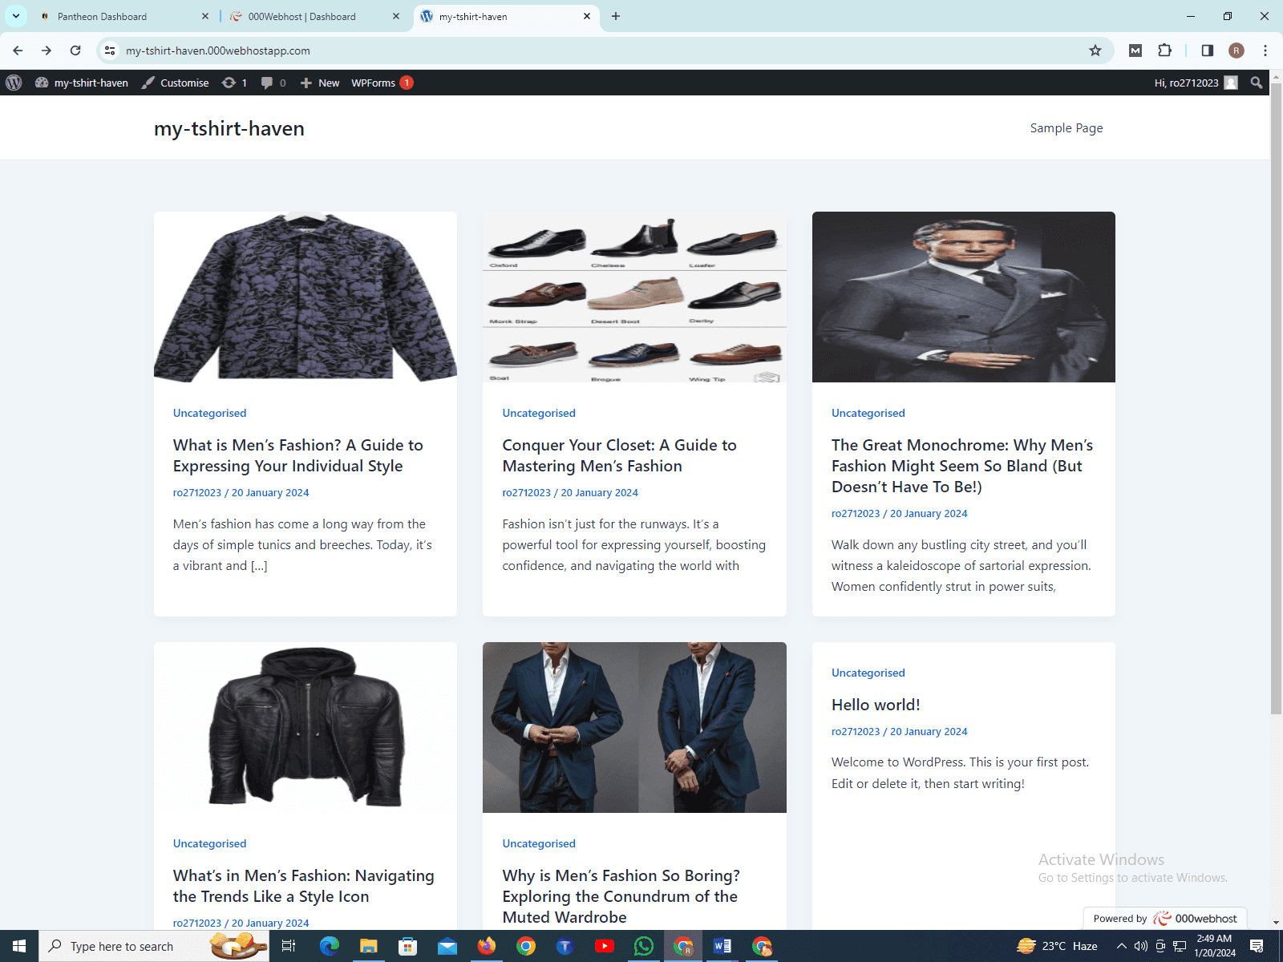Screen dimensions: 1283x962
Task: Open 'What's in Men's Fashion' post title
Action: (x=303, y=886)
